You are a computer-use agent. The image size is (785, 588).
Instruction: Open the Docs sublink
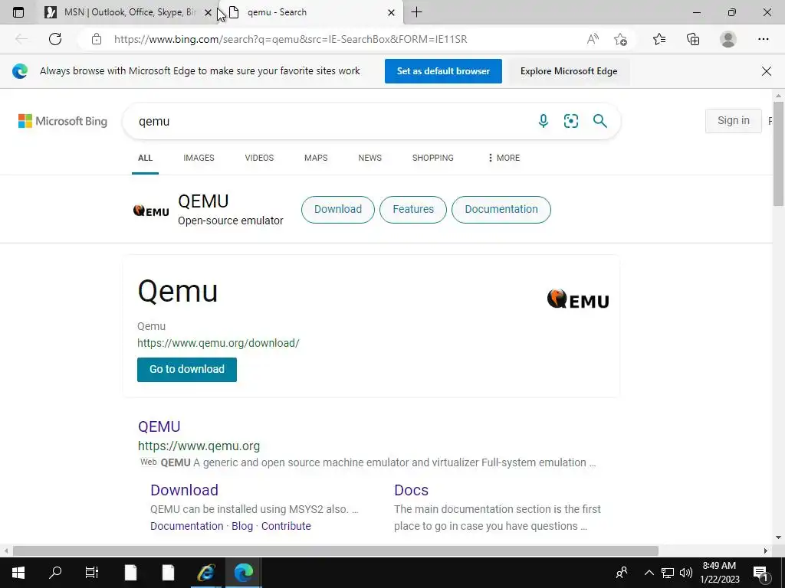point(411,490)
